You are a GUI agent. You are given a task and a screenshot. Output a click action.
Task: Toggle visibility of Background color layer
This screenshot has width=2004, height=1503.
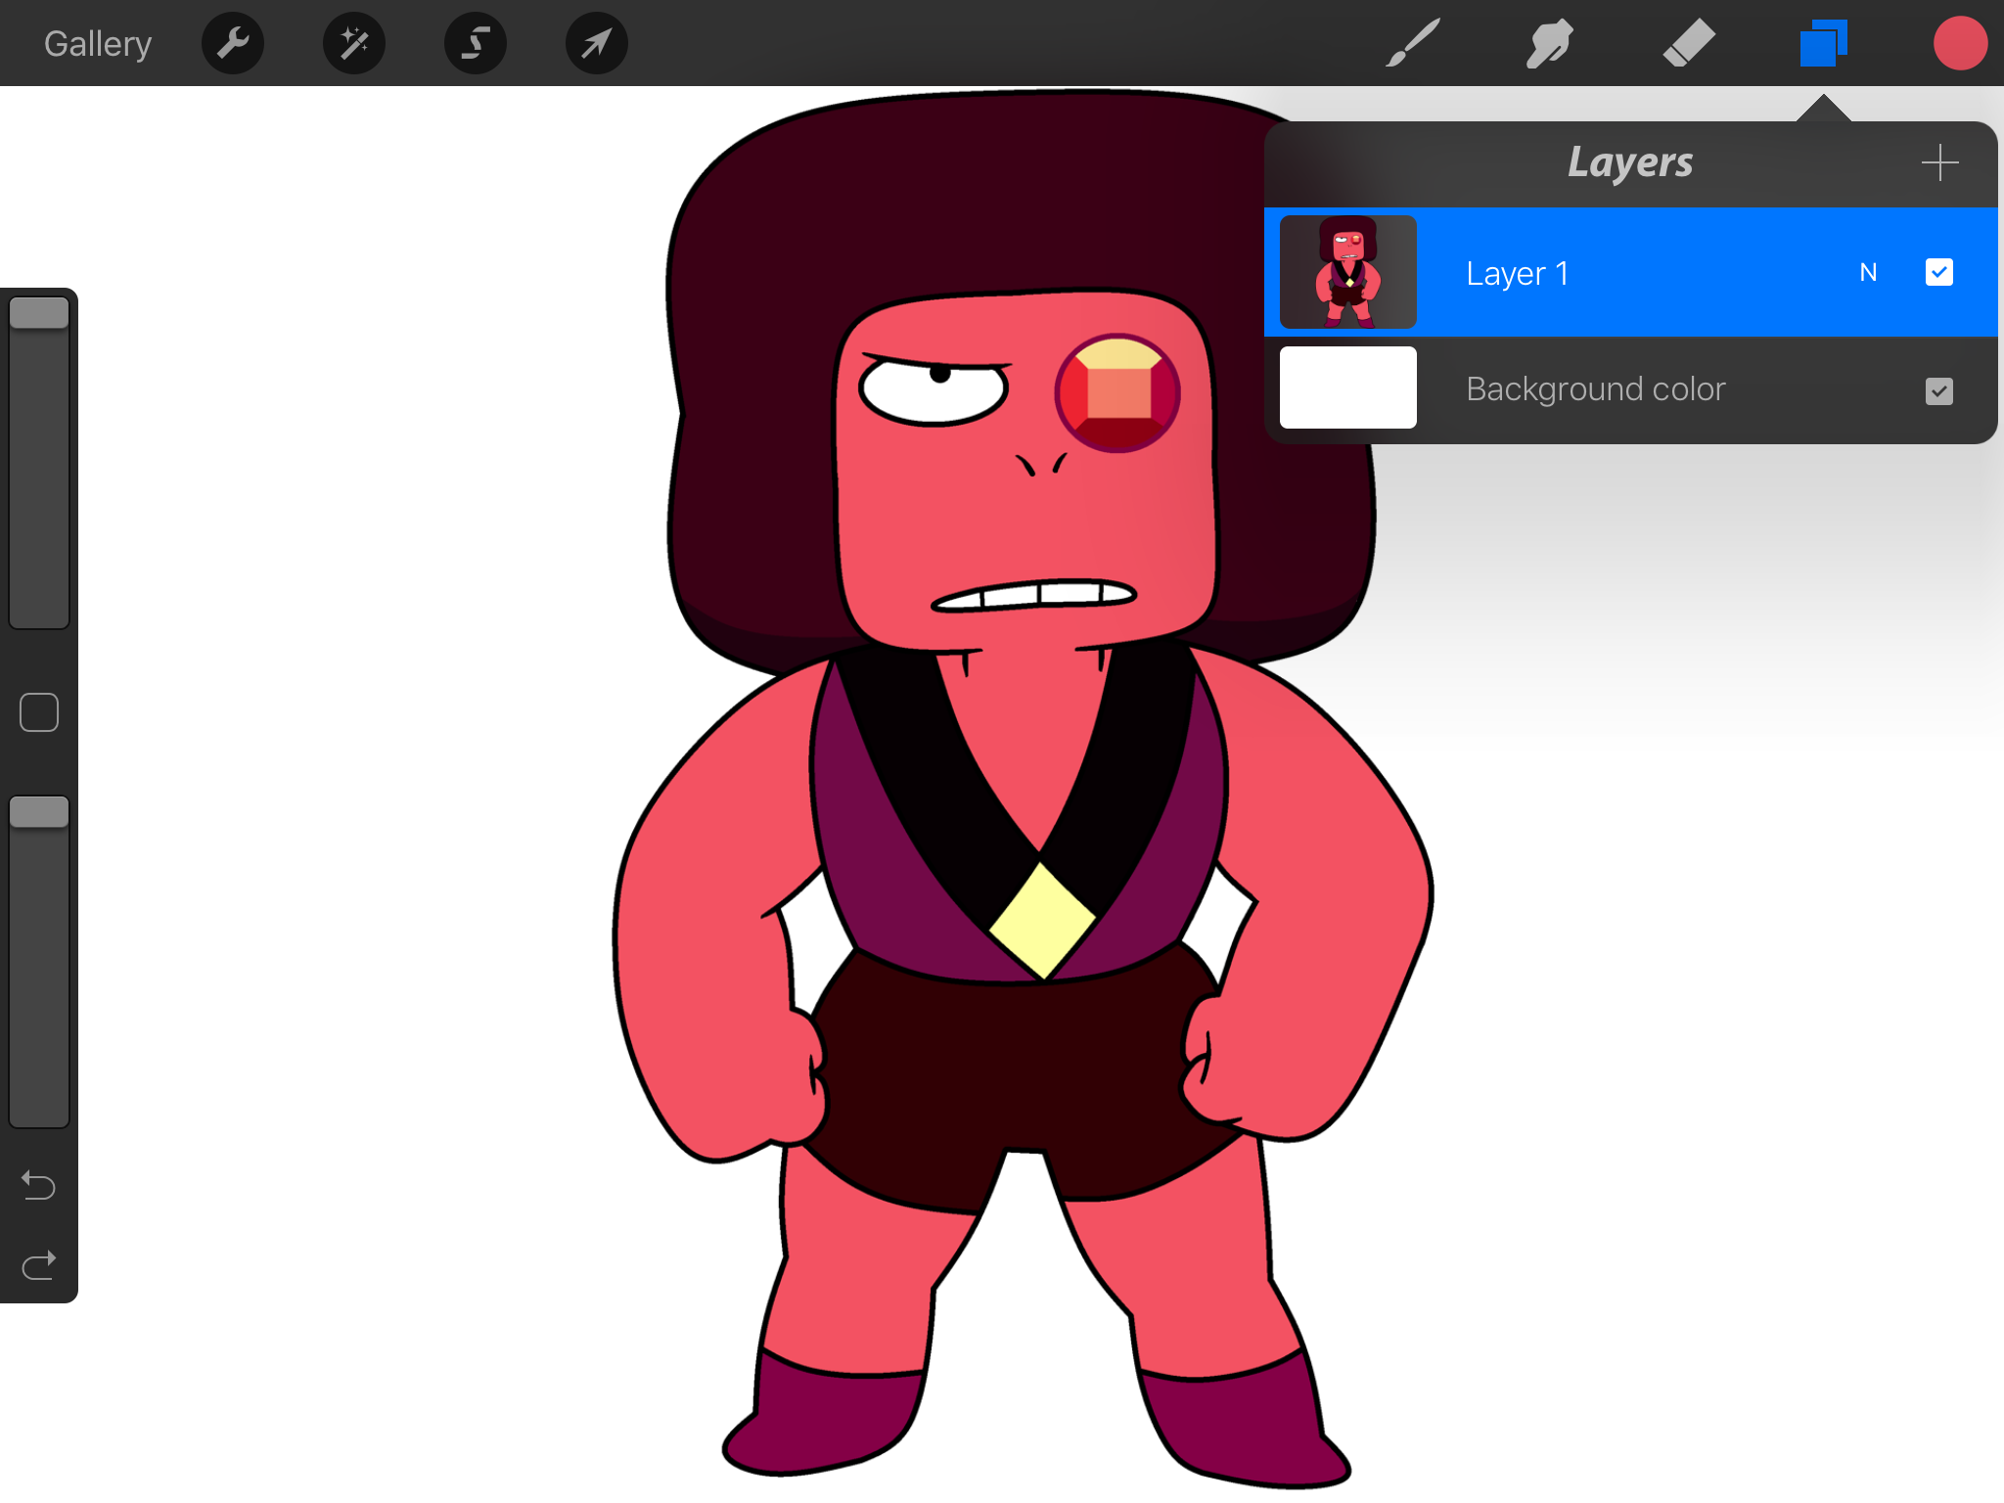tap(1939, 390)
